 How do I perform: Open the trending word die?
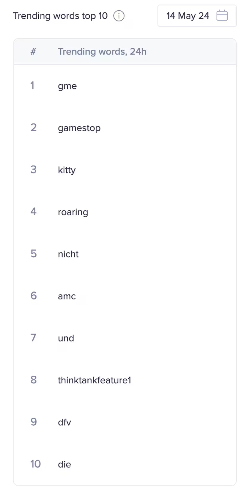pos(64,464)
